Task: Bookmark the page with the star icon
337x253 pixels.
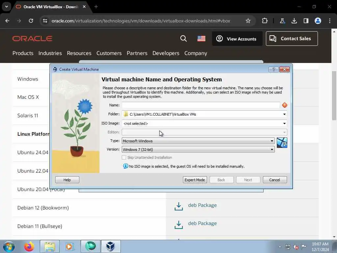Action: tap(248, 21)
